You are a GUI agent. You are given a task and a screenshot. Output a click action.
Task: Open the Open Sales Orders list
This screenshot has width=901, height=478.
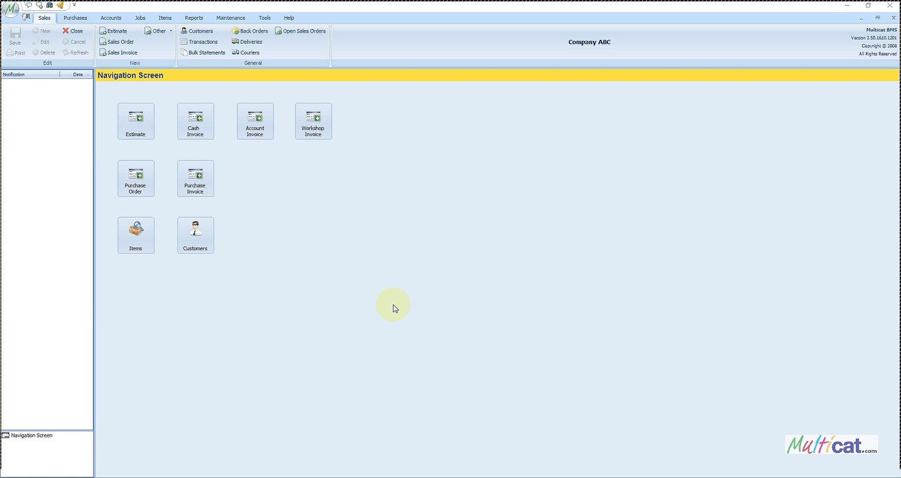301,31
